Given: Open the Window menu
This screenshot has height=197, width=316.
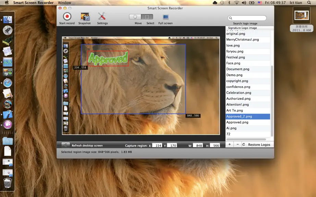Looking at the screenshot, I should coord(64,3).
